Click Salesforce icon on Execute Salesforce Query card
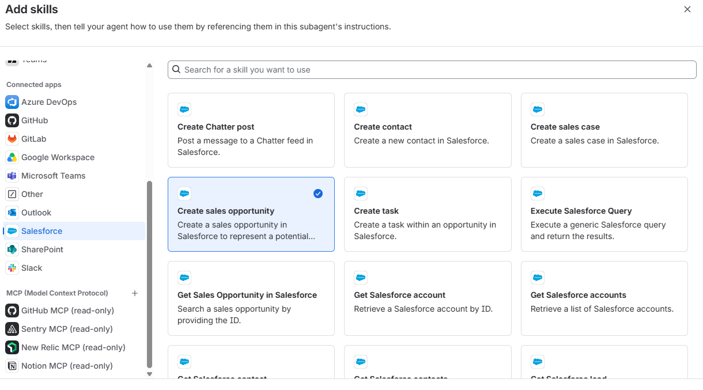The height and width of the screenshot is (390, 703). [x=538, y=194]
